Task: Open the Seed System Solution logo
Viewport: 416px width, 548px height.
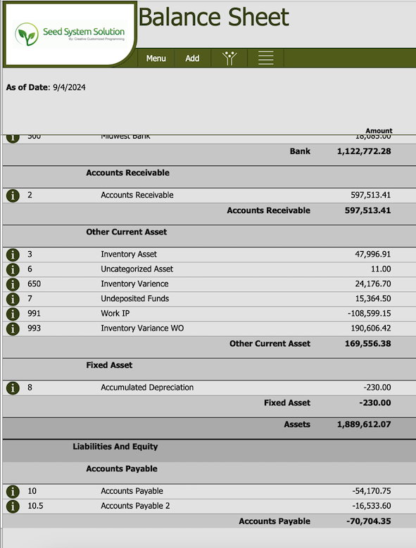Action: tap(70, 34)
